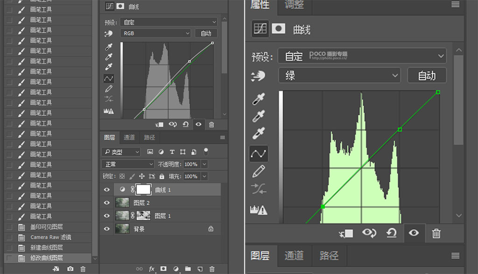Hide 图层 2 layer
Screen dimensions: 478x274
click(107, 203)
